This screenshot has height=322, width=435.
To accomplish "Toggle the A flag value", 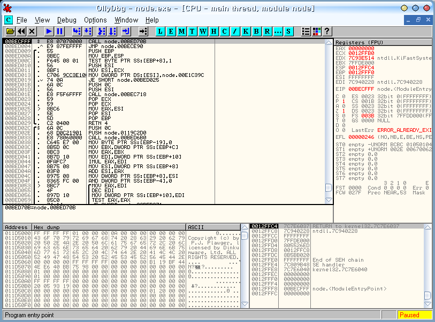I will 344,106.
